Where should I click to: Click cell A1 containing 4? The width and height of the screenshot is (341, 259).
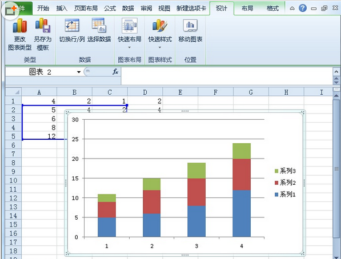coord(39,101)
